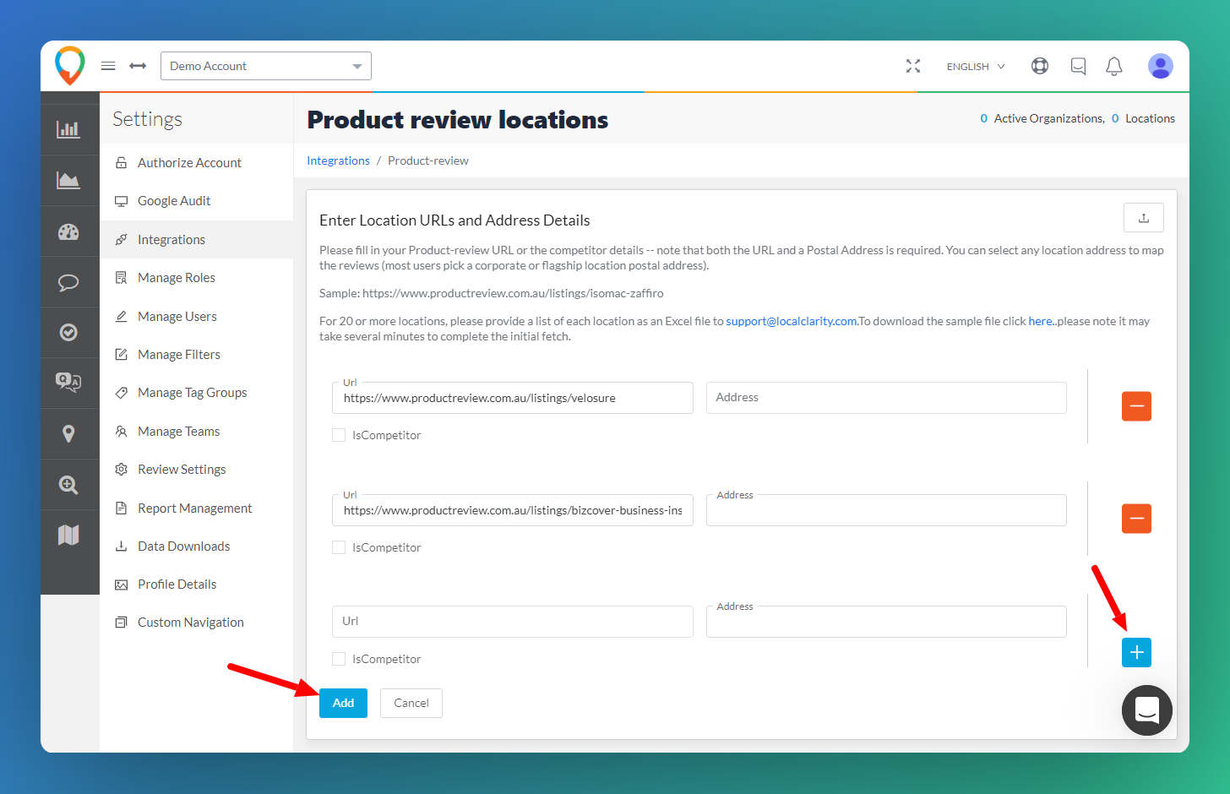Toggle the hamburger menu icon
Screen dimensions: 1230x794
click(108, 66)
